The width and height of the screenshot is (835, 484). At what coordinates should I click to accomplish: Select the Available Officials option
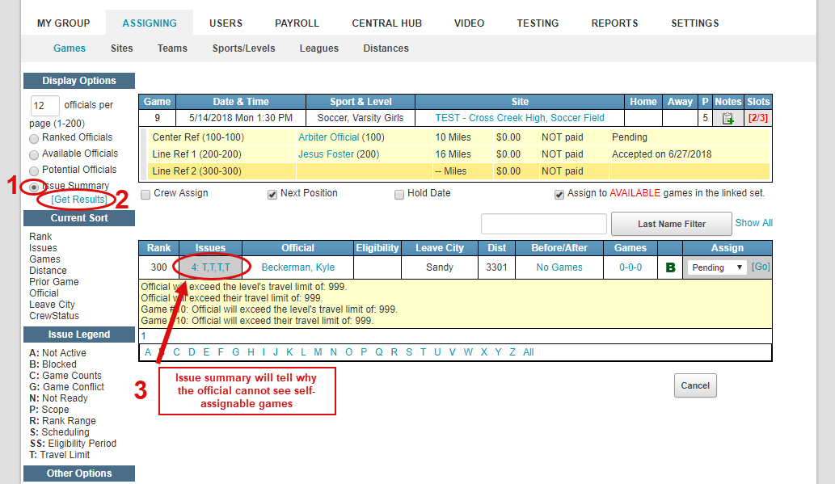tap(34, 154)
